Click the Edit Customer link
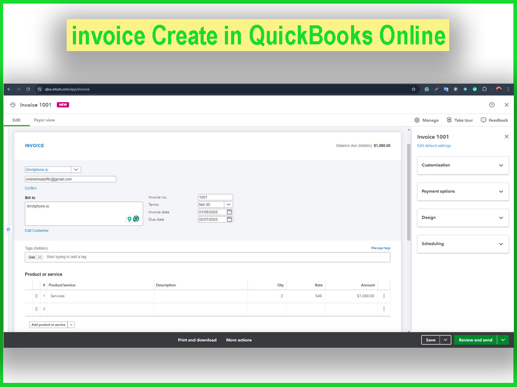Screen dimensions: 517x387 click(37, 231)
